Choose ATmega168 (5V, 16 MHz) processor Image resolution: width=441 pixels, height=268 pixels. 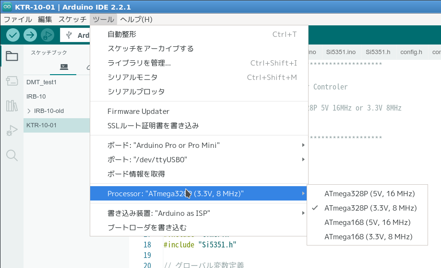point(367,222)
